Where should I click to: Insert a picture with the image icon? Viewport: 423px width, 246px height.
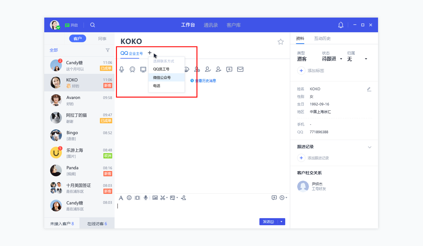click(x=155, y=198)
